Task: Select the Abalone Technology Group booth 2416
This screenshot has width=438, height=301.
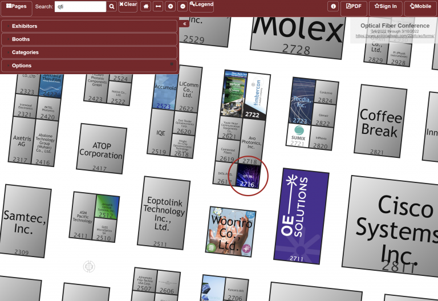Action: [x=44, y=143]
